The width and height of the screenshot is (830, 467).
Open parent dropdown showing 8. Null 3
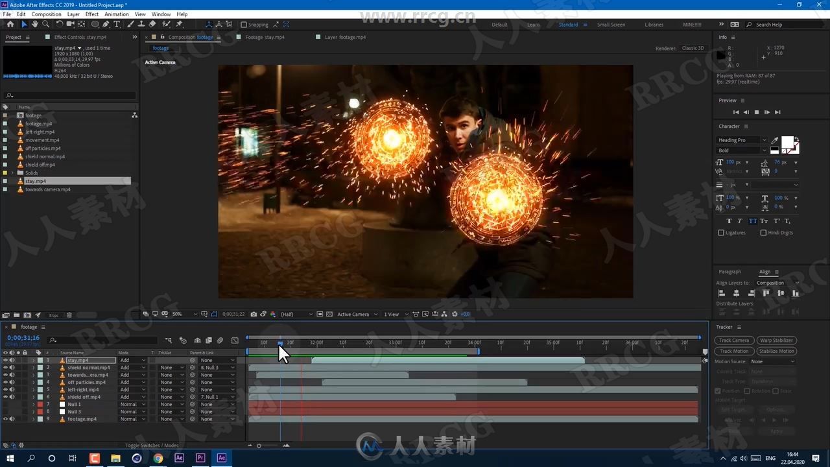click(218, 367)
